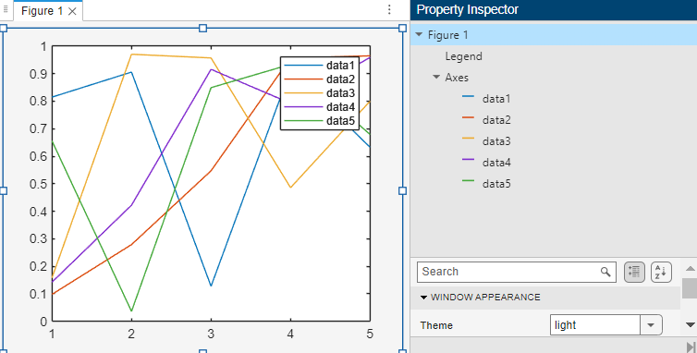The width and height of the screenshot is (697, 353).
Task: Click the y-axis tick label 0.5
Action: 38,184
